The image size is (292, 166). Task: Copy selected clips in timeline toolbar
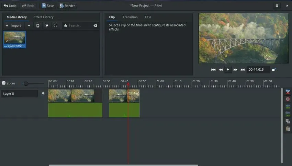point(288,121)
